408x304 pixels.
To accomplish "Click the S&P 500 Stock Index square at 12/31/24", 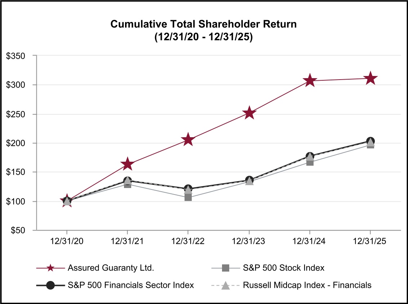I will [310, 162].
